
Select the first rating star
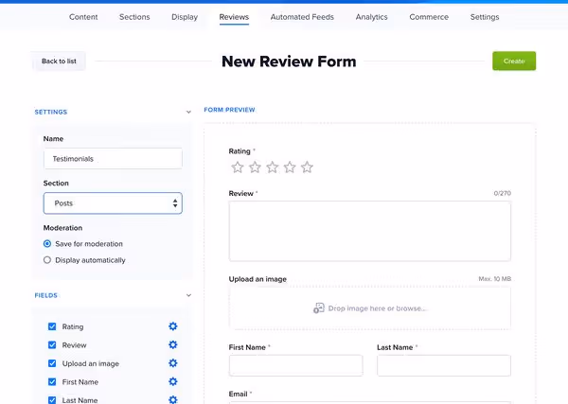[x=238, y=167]
